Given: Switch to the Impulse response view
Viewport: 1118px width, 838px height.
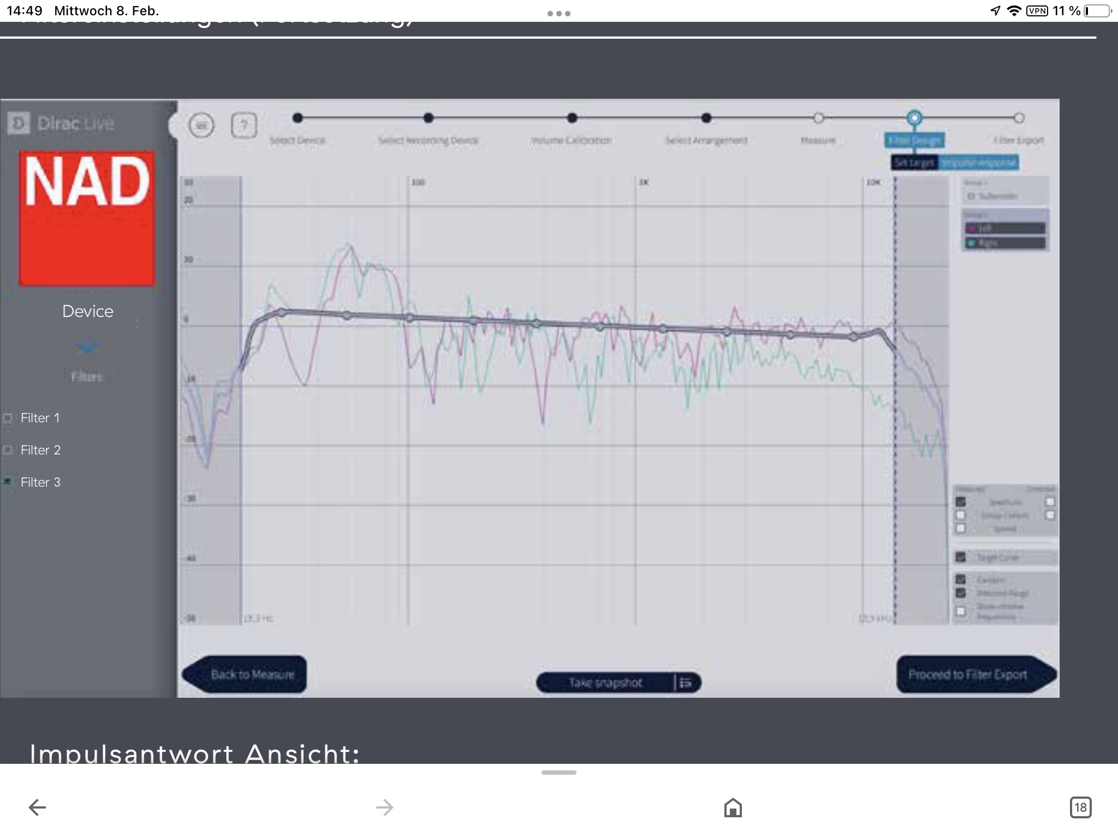Looking at the screenshot, I should click(x=978, y=163).
